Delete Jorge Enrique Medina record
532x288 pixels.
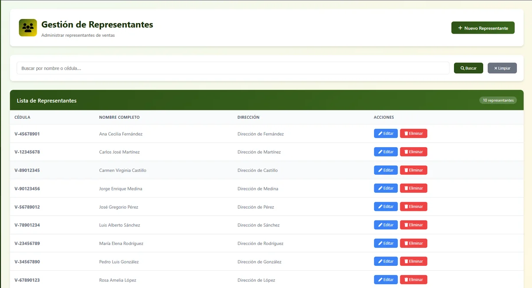coord(414,188)
